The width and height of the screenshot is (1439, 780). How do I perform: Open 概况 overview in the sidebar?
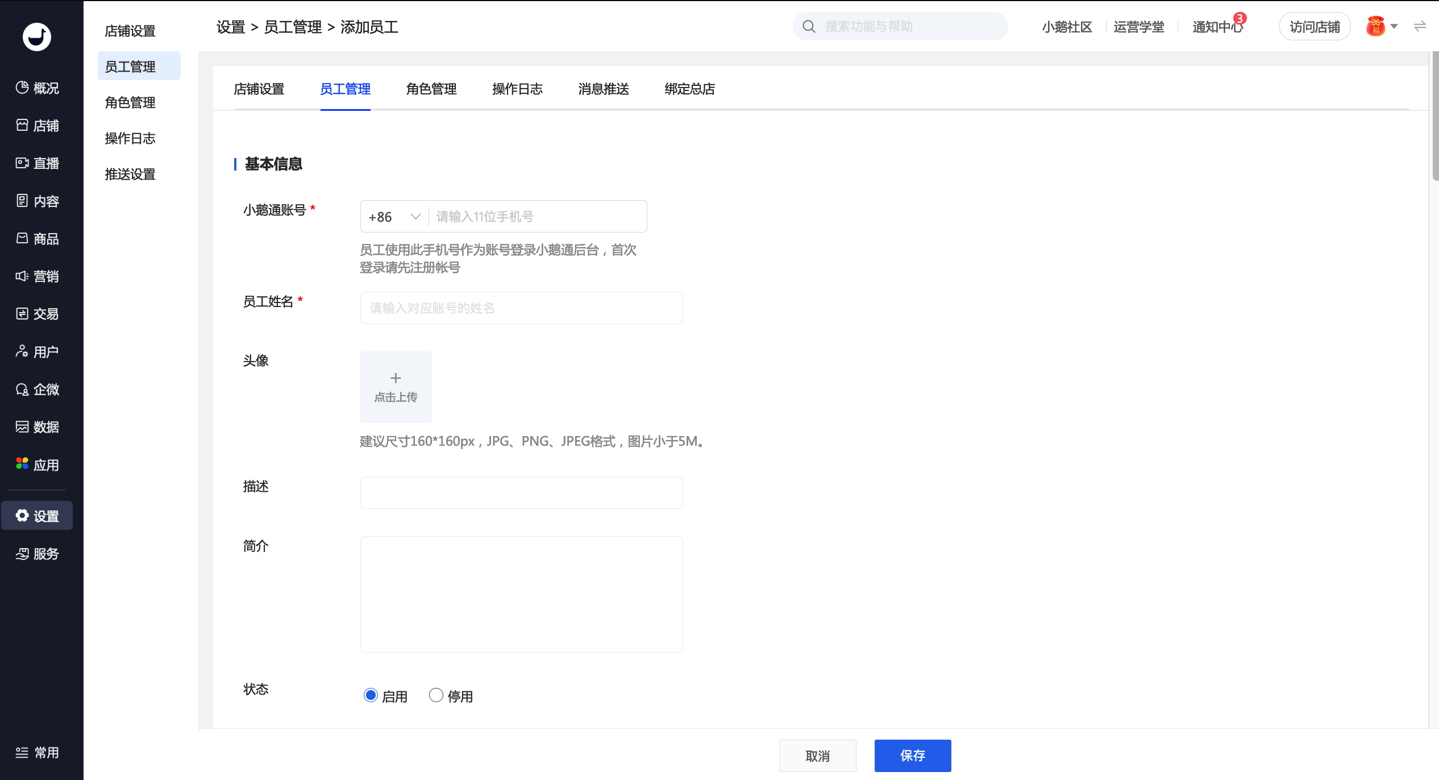coord(38,88)
